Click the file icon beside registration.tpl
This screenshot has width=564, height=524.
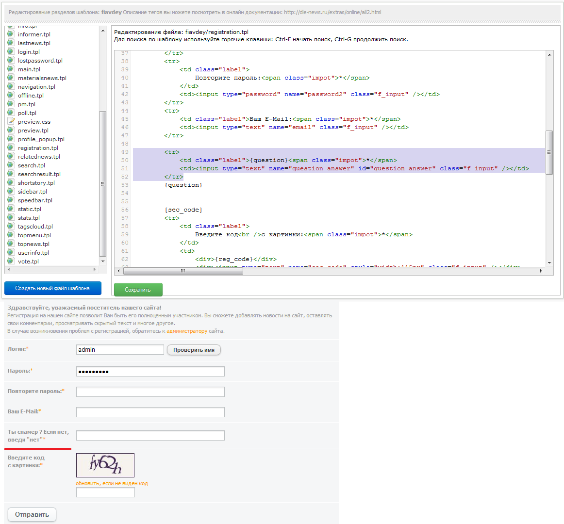tap(11, 148)
